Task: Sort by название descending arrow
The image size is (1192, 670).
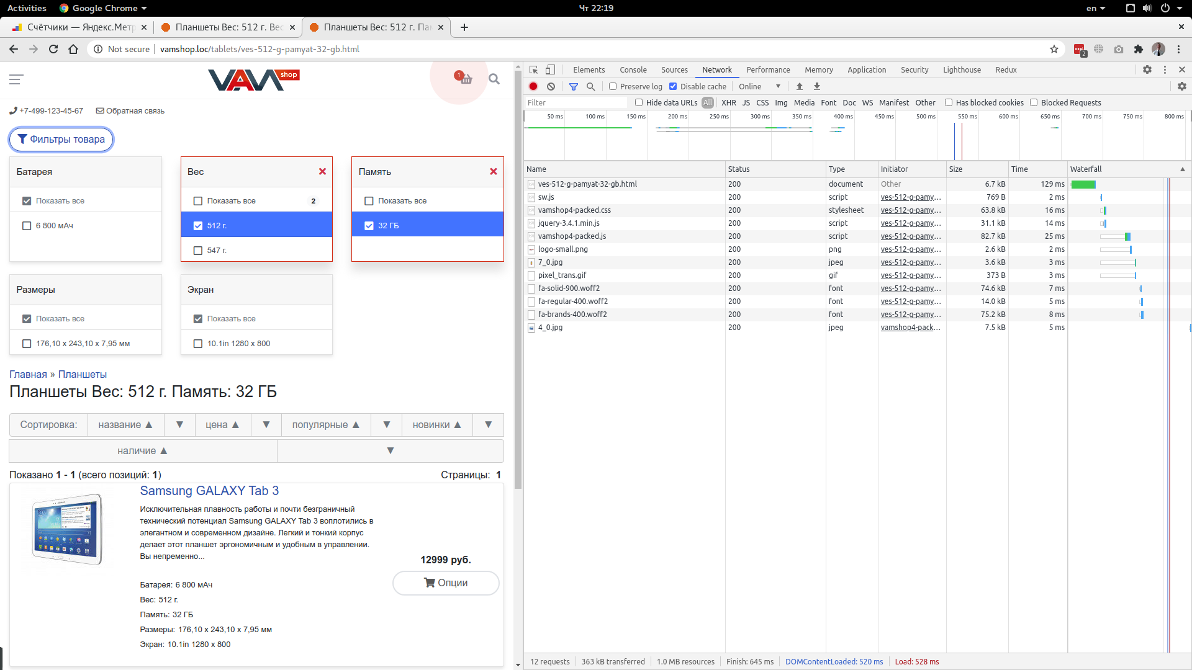Action: click(179, 425)
